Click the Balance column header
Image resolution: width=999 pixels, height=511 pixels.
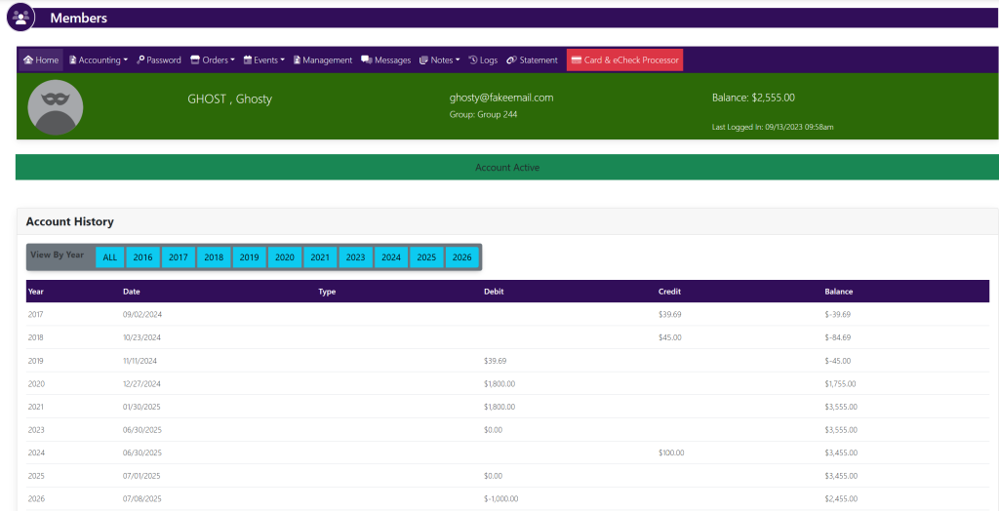[x=838, y=292]
